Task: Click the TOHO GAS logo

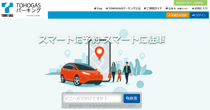Action: pos(7,10)
